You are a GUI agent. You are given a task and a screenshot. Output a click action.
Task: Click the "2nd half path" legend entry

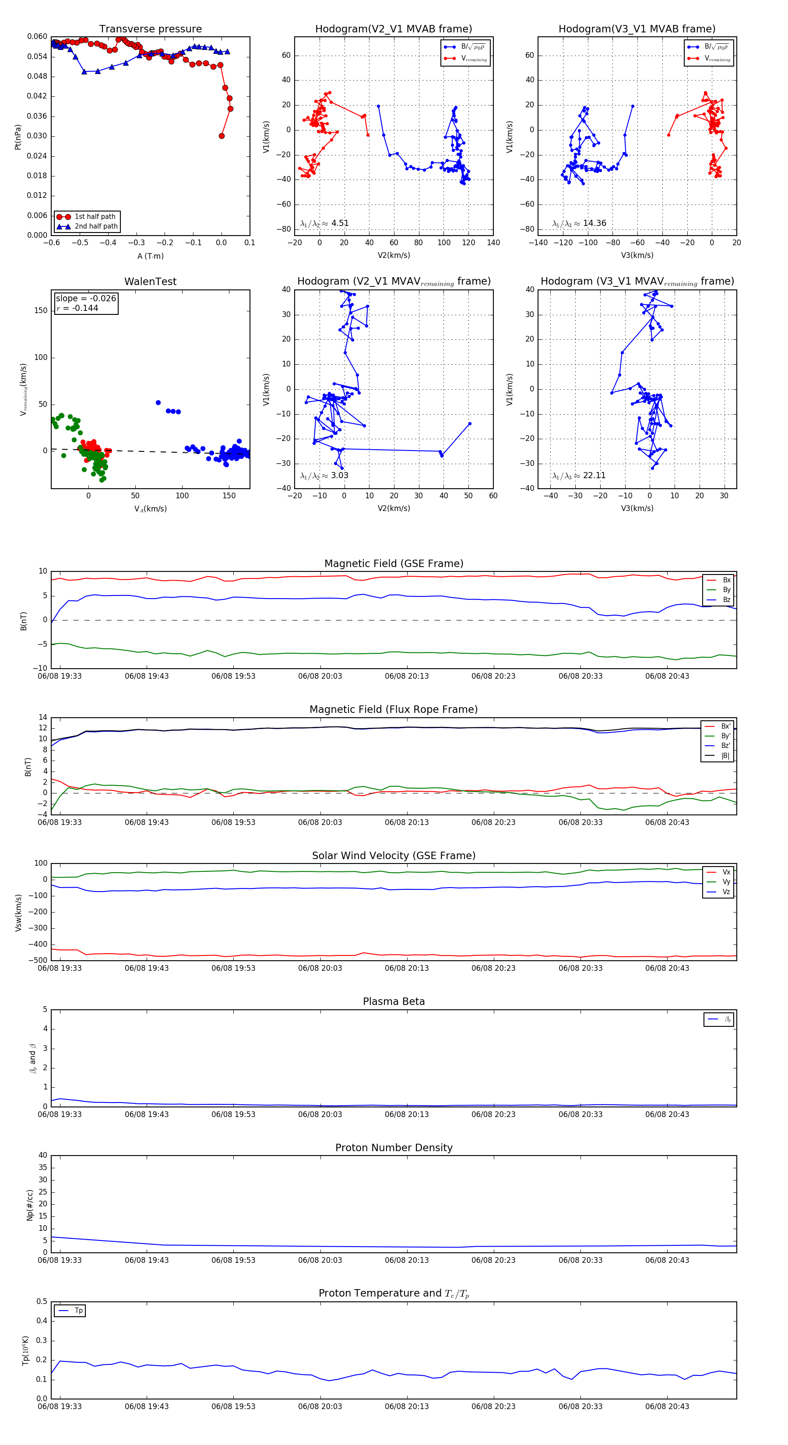coord(87,227)
